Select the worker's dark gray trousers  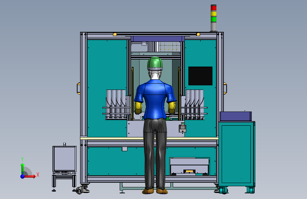(155, 154)
